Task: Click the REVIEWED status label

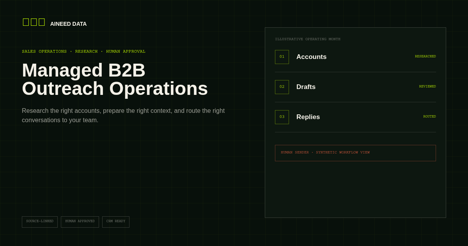Action: pyautogui.click(x=427, y=87)
